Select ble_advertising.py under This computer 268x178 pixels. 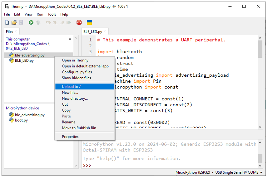(x=30, y=55)
